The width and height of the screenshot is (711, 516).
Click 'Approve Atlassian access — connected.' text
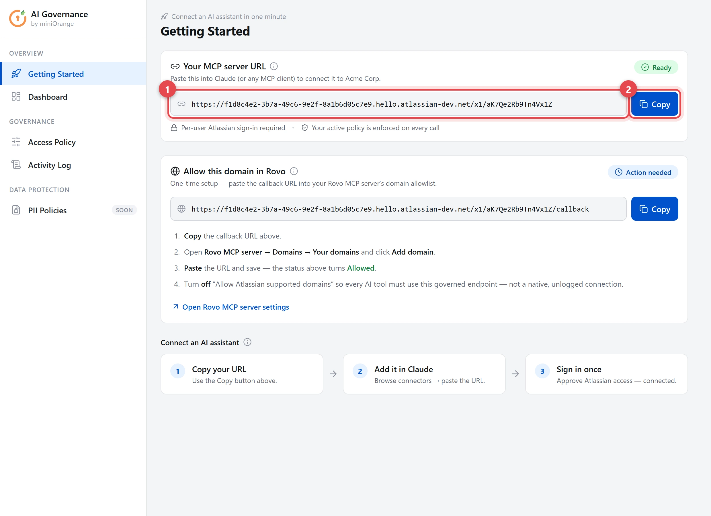616,381
